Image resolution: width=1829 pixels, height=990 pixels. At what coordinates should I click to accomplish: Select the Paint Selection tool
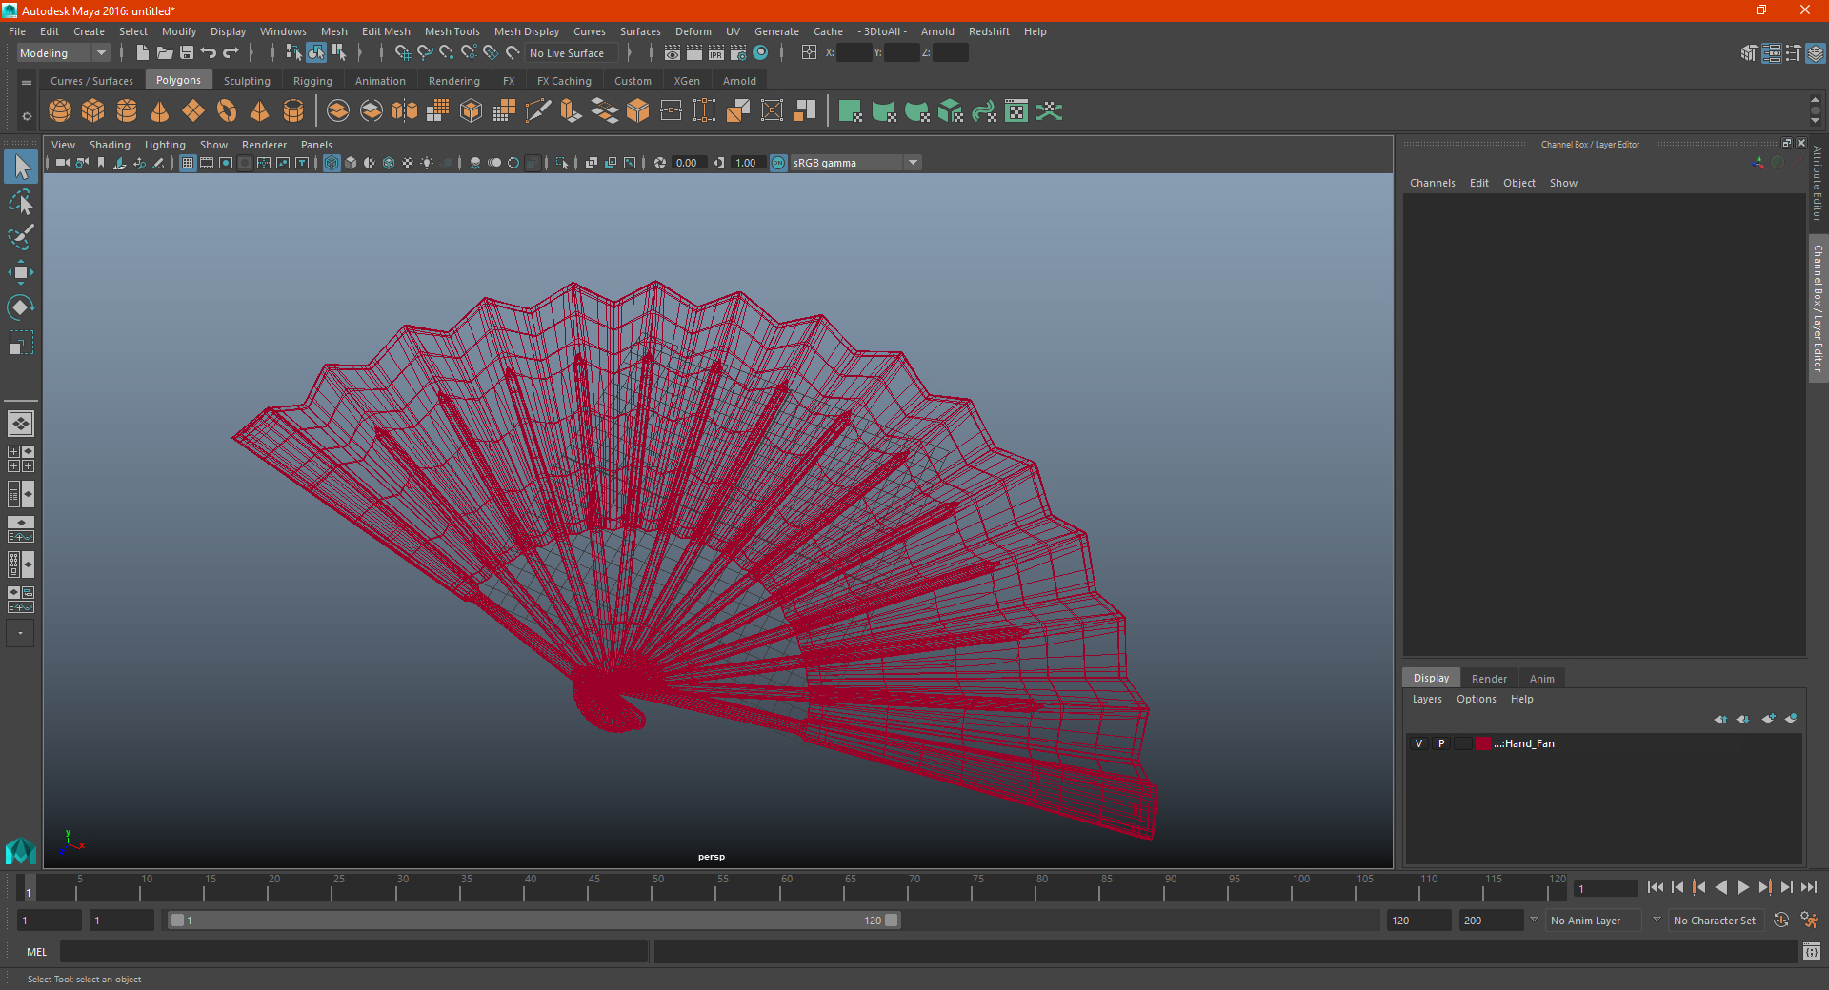(x=21, y=237)
